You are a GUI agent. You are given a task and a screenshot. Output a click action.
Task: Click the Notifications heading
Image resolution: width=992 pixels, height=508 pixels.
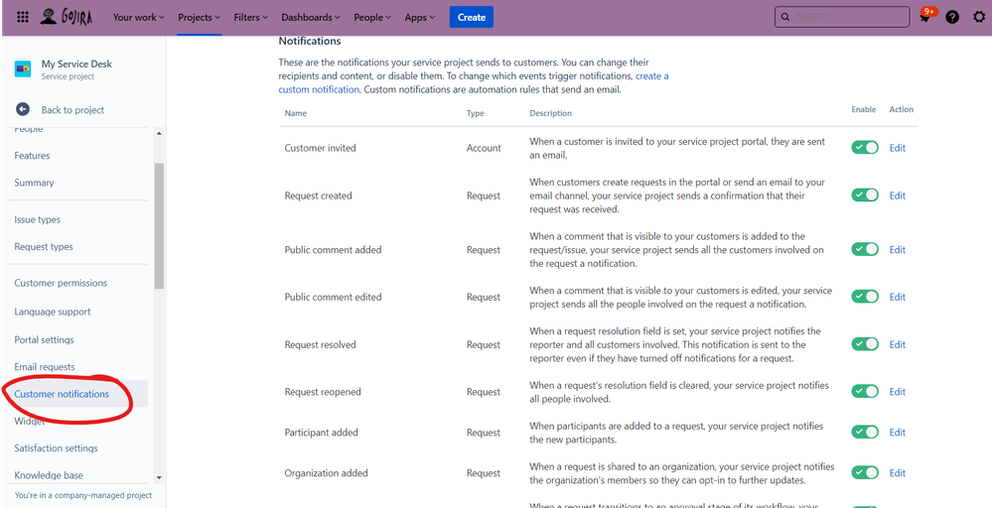tap(310, 41)
